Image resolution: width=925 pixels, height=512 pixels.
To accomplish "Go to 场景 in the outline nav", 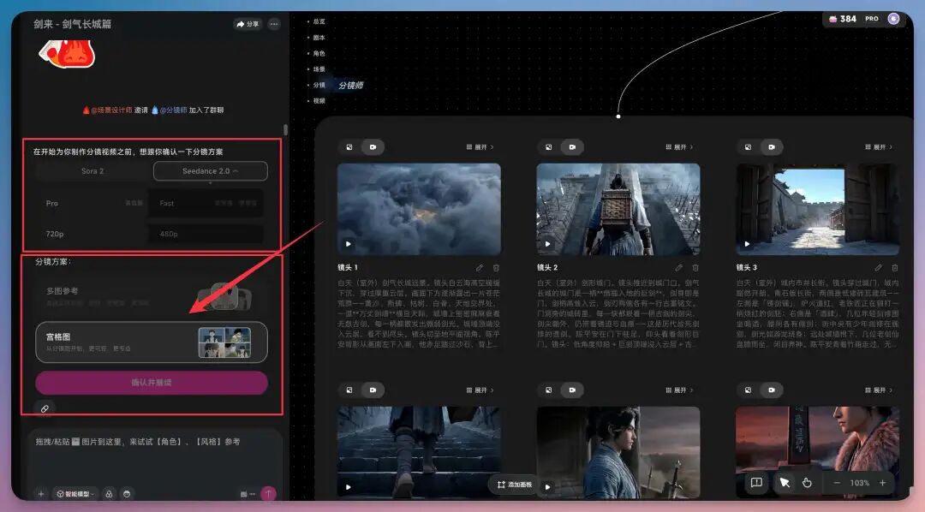I will point(319,69).
